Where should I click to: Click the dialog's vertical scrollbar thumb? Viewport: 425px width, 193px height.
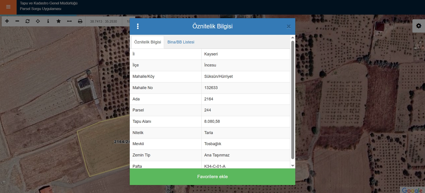click(293, 100)
